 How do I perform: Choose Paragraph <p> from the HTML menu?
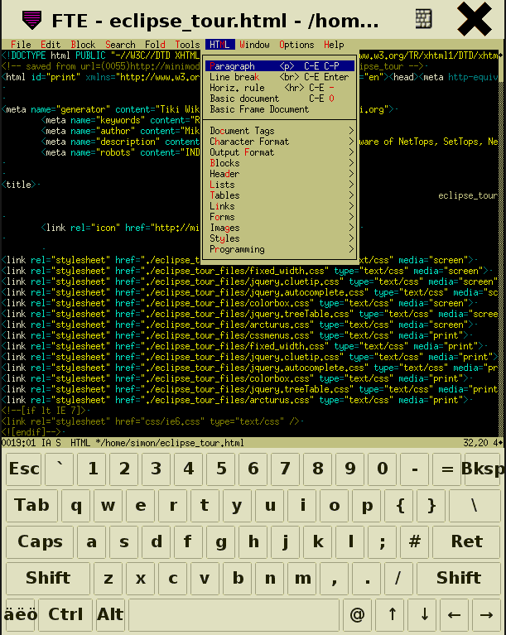tap(280, 66)
